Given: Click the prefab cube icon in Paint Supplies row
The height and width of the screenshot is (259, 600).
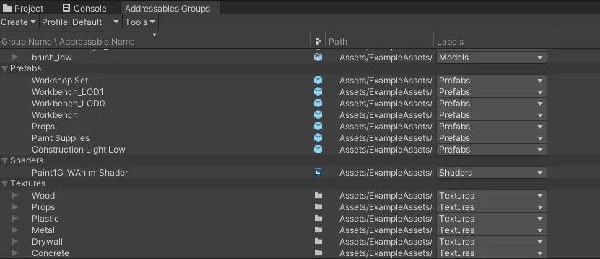Looking at the screenshot, I should point(318,137).
